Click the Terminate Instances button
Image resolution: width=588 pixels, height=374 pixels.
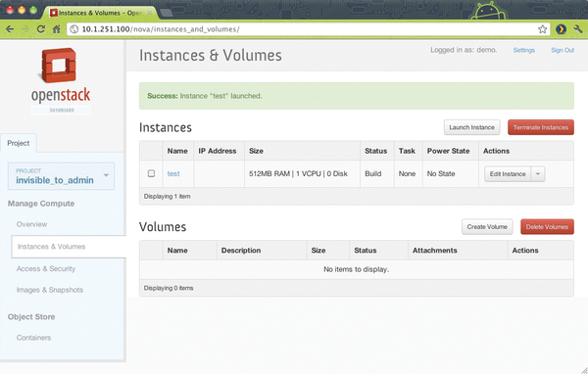[x=541, y=127]
